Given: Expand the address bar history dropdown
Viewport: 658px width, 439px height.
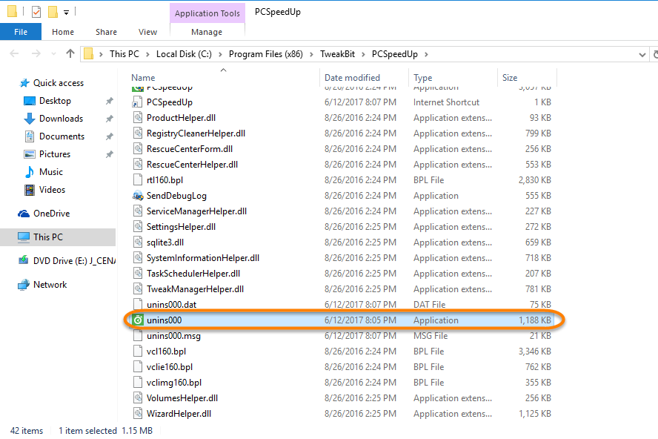Looking at the screenshot, I should (x=642, y=55).
